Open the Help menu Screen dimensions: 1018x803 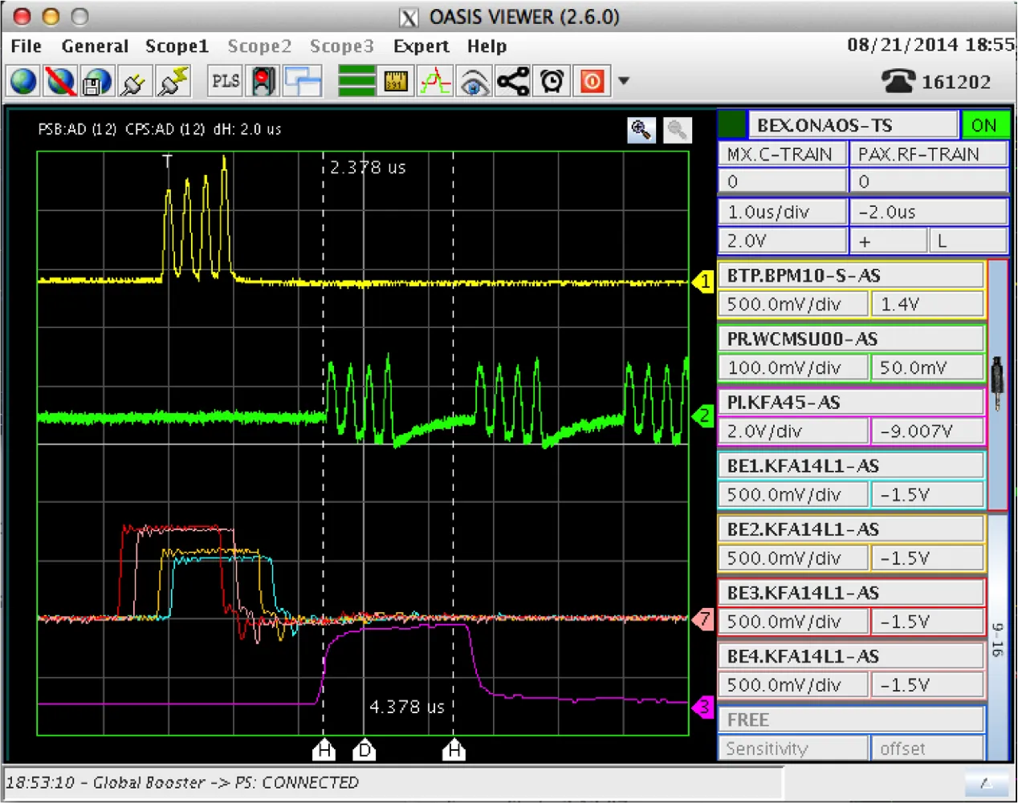487,47
